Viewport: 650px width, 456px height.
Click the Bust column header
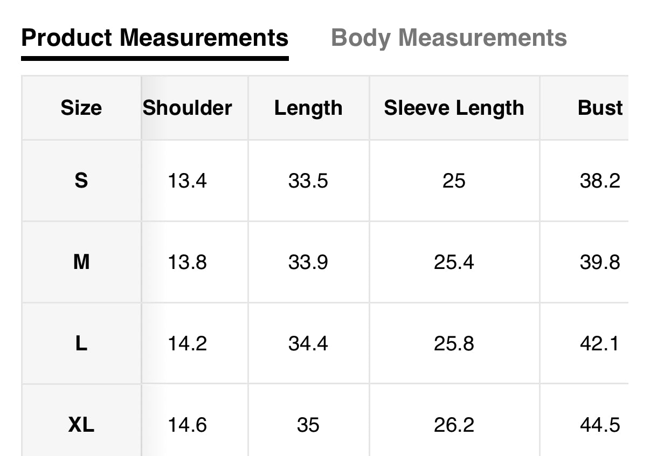click(600, 108)
